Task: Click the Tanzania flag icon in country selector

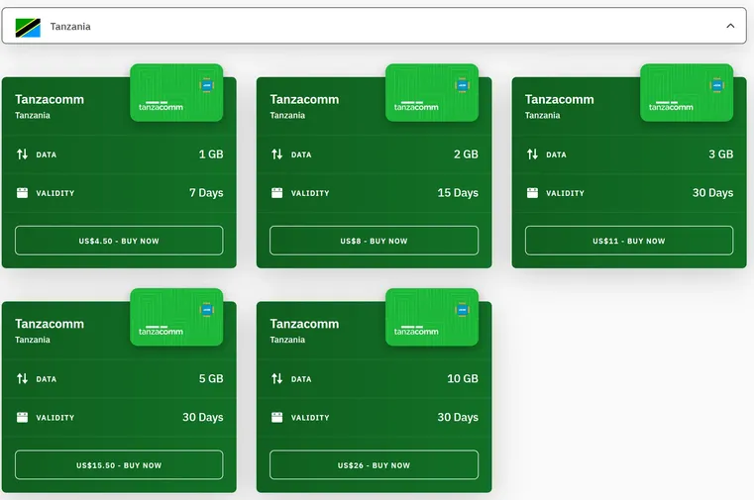Action: tap(28, 28)
